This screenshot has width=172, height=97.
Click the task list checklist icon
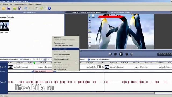pos(37,8)
